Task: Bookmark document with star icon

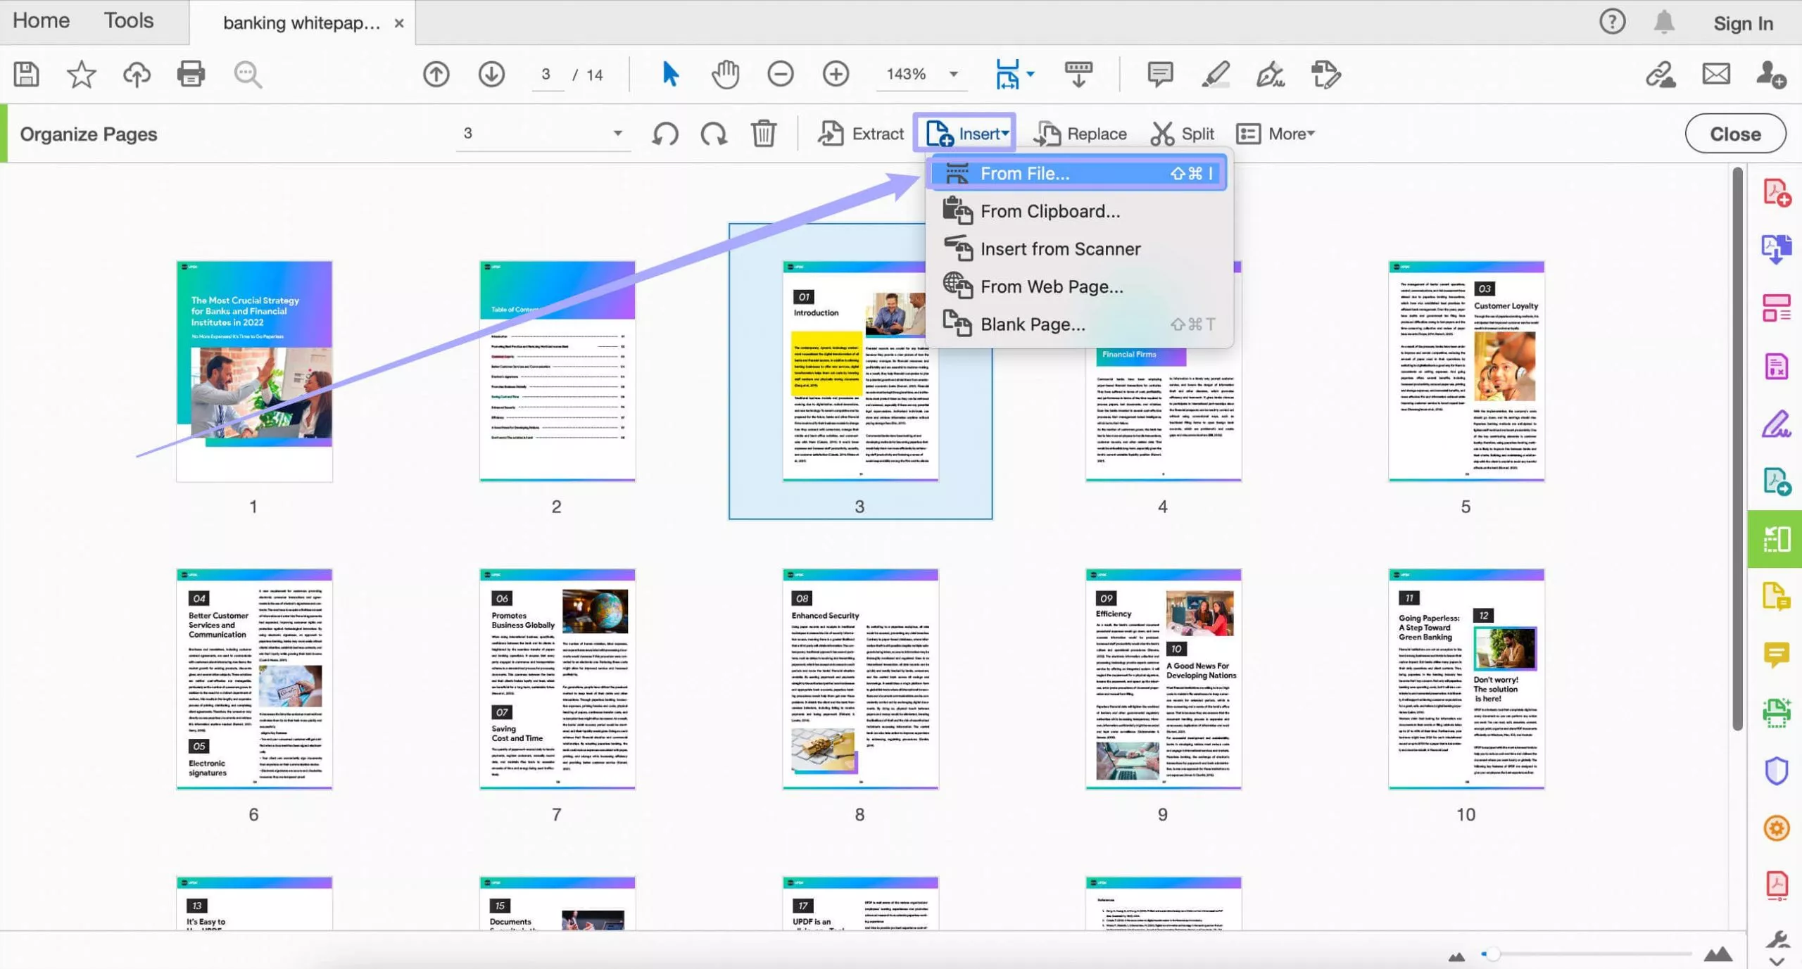Action: click(81, 74)
